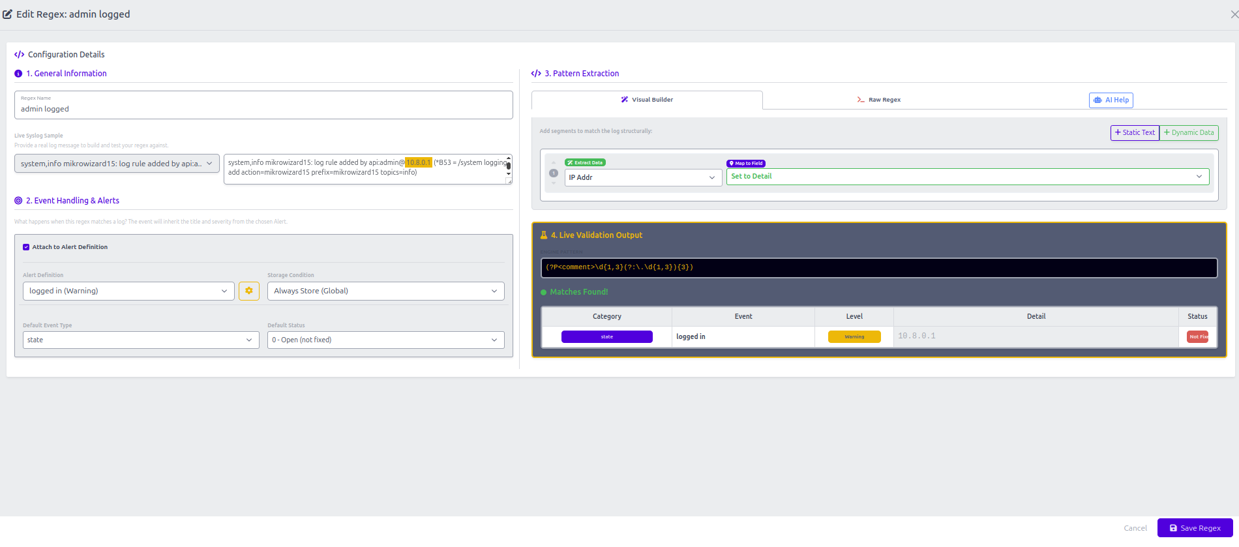1239x547 pixels.
Task: Uncheck Attach to Alert Definition
Action: [26, 247]
